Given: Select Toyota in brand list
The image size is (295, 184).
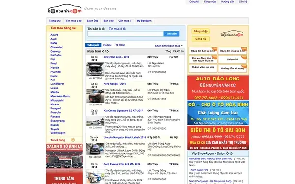Looking at the screenshot, I should pyautogui.click(x=55, y=129).
